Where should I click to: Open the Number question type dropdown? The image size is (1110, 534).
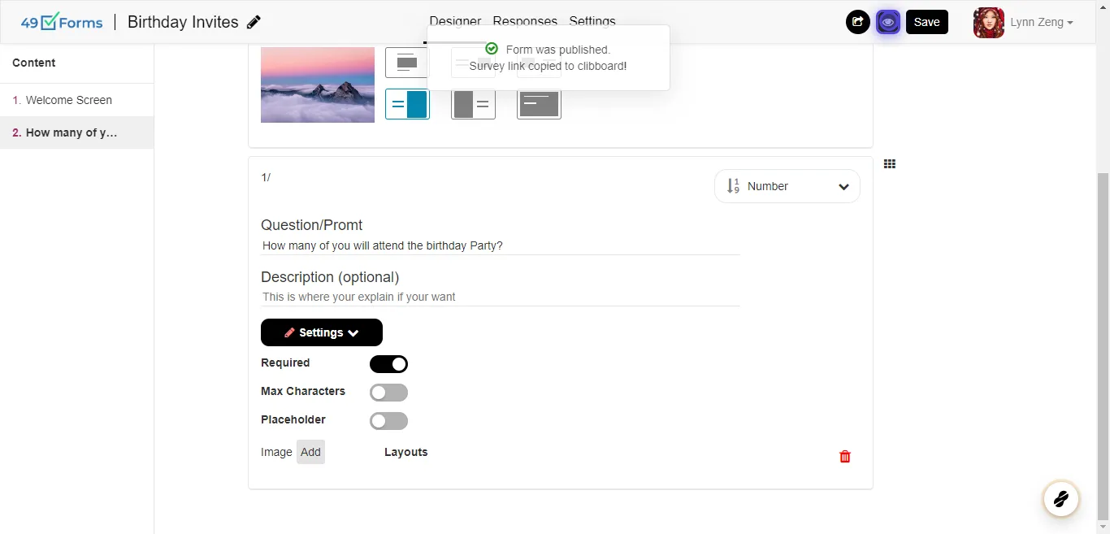(787, 186)
